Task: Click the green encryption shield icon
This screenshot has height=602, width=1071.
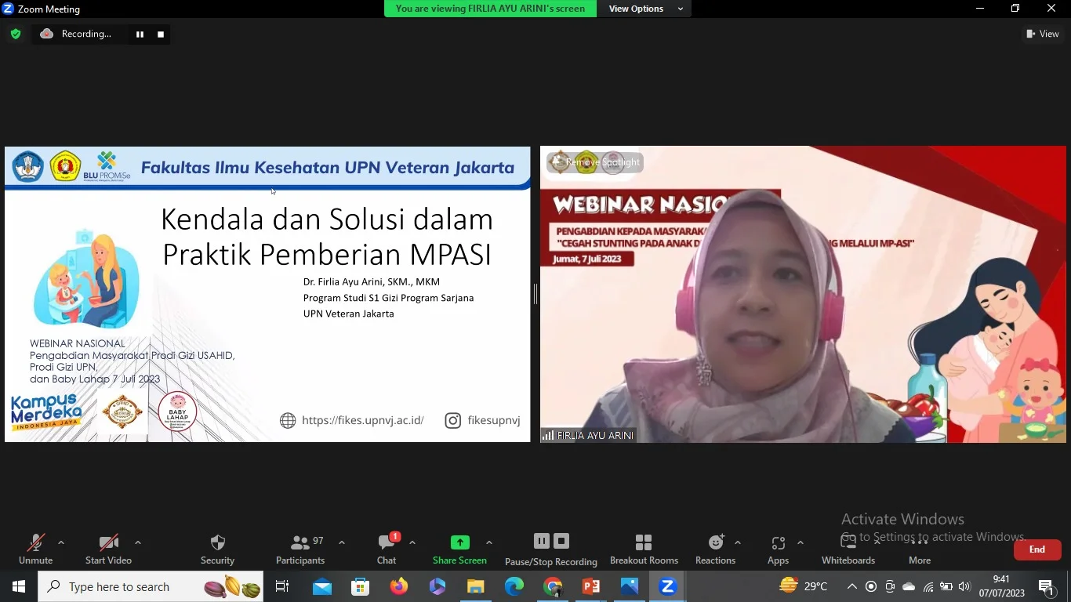Action: tap(15, 34)
